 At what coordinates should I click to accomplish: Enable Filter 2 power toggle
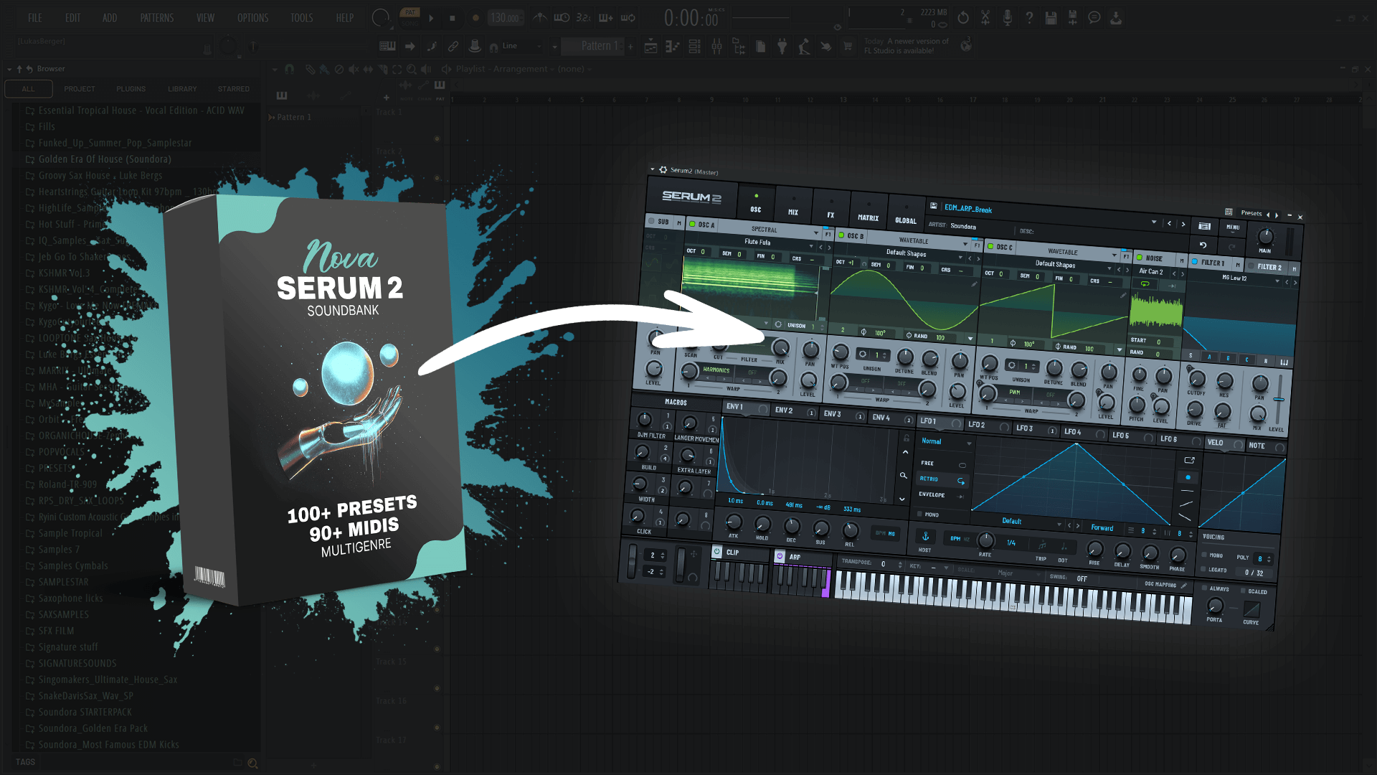click(1251, 266)
